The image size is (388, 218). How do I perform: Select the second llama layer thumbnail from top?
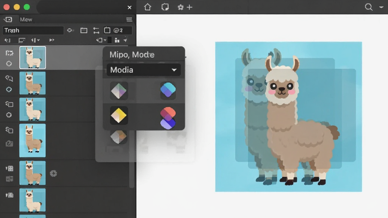[33, 83]
